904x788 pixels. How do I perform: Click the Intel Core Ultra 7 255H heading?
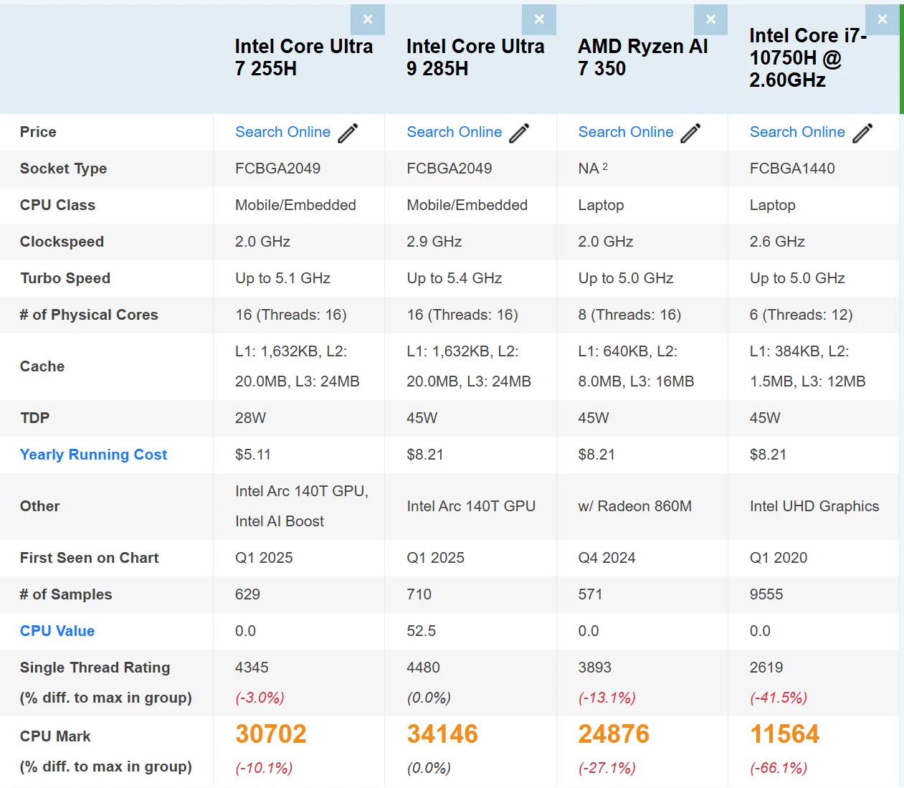303,57
